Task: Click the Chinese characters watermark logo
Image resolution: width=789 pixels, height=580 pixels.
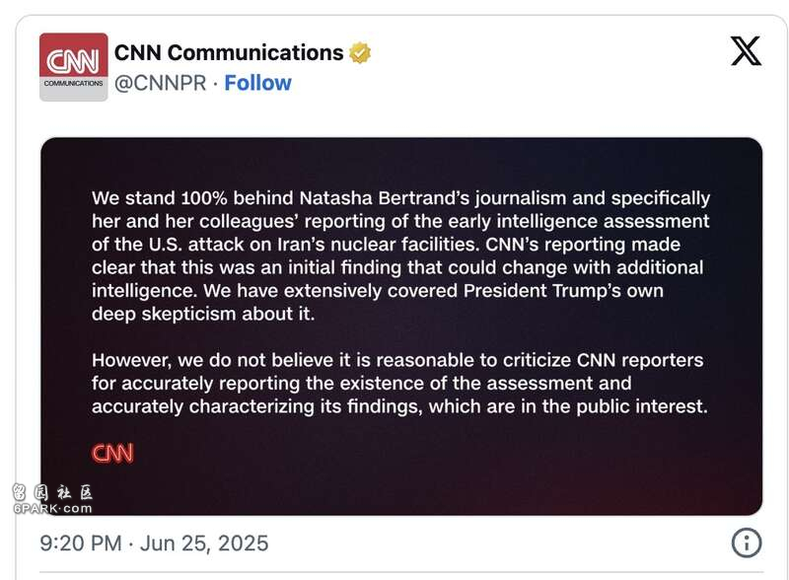Action: coord(53,492)
